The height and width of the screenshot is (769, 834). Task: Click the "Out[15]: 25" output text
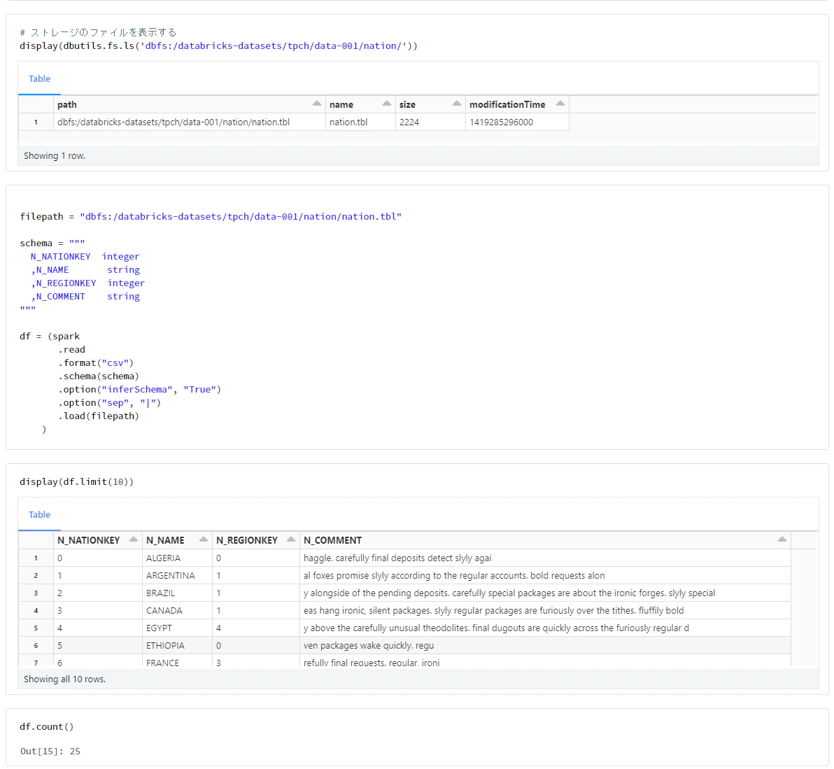coord(50,751)
